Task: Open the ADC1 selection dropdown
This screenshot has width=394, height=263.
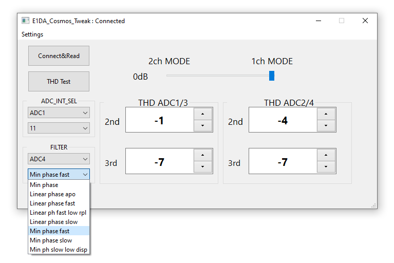Action: tap(59, 112)
